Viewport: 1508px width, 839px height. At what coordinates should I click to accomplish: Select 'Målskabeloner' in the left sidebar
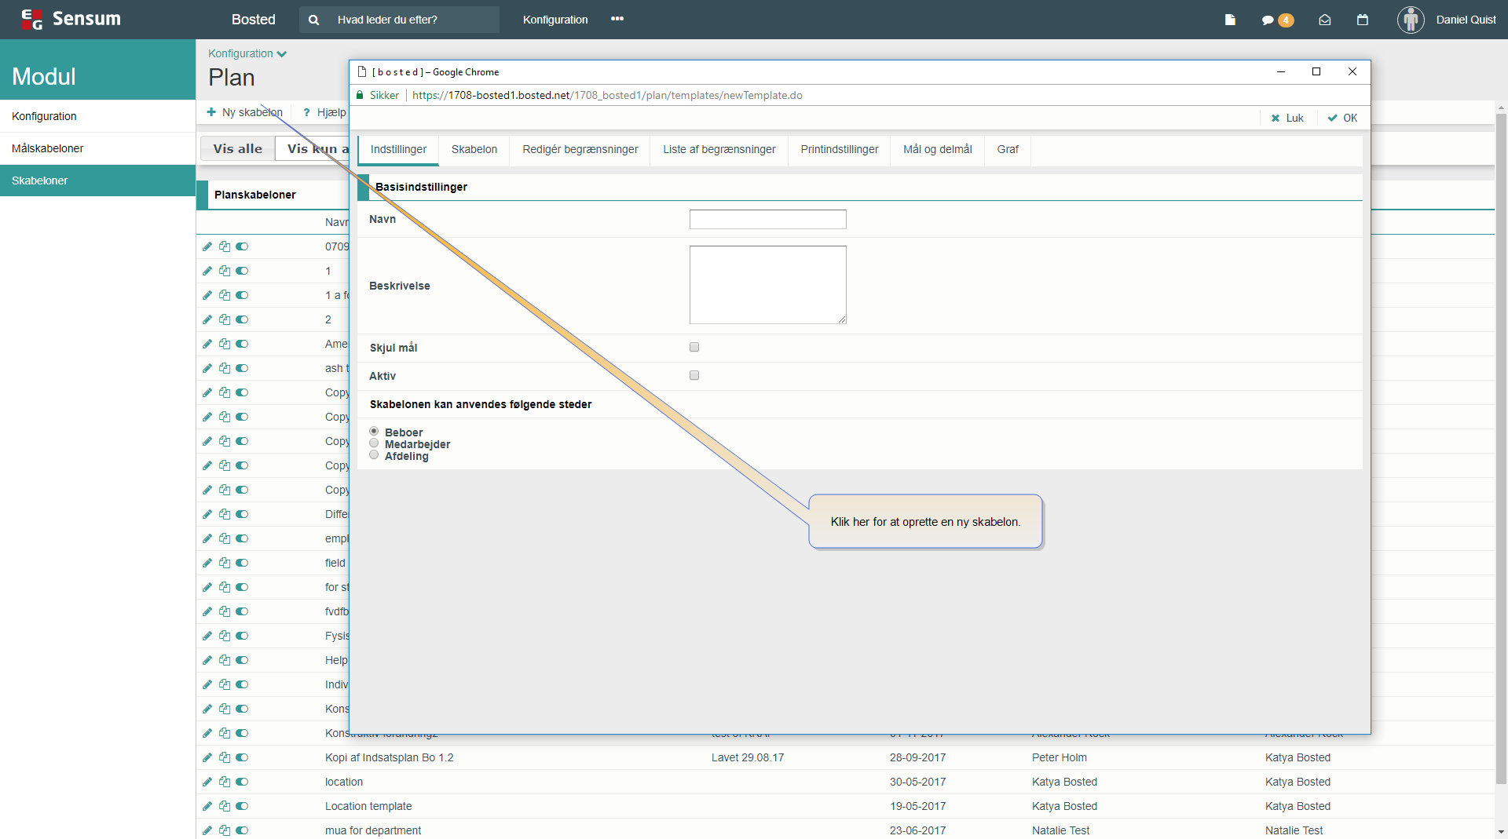tap(48, 148)
